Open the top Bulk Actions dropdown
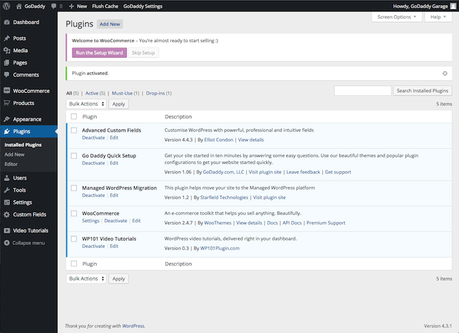This screenshot has width=459, height=333. [x=86, y=104]
